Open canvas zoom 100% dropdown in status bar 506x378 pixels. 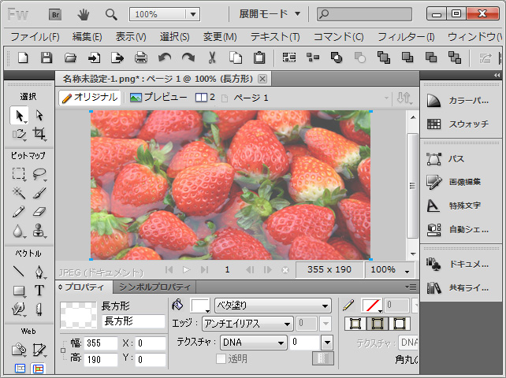point(391,269)
